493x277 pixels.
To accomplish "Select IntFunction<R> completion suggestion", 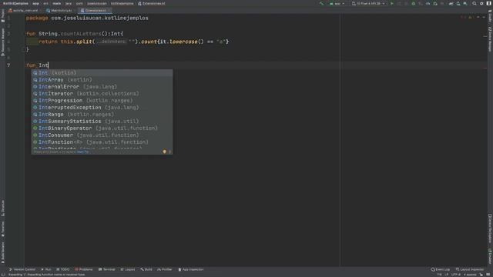I will point(102,142).
